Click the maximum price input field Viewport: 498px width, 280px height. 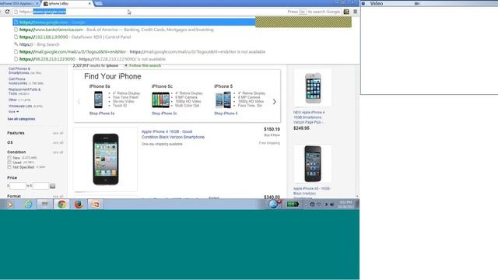[x=40, y=186]
